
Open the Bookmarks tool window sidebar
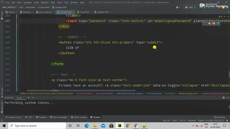tap(2, 107)
